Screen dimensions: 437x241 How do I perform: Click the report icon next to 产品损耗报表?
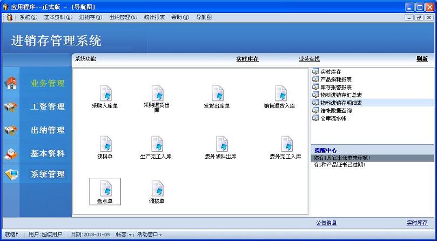[x=315, y=79]
